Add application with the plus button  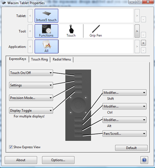tap(143, 43)
